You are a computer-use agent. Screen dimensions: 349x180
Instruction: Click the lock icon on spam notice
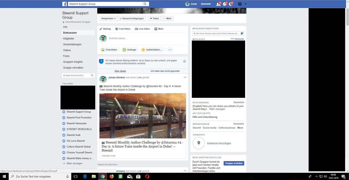tap(184, 61)
